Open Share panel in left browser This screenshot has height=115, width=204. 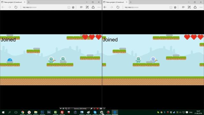pyautogui.click(x=93, y=7)
